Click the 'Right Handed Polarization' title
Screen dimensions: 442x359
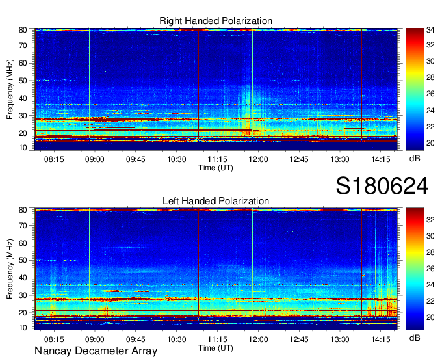[x=216, y=21]
